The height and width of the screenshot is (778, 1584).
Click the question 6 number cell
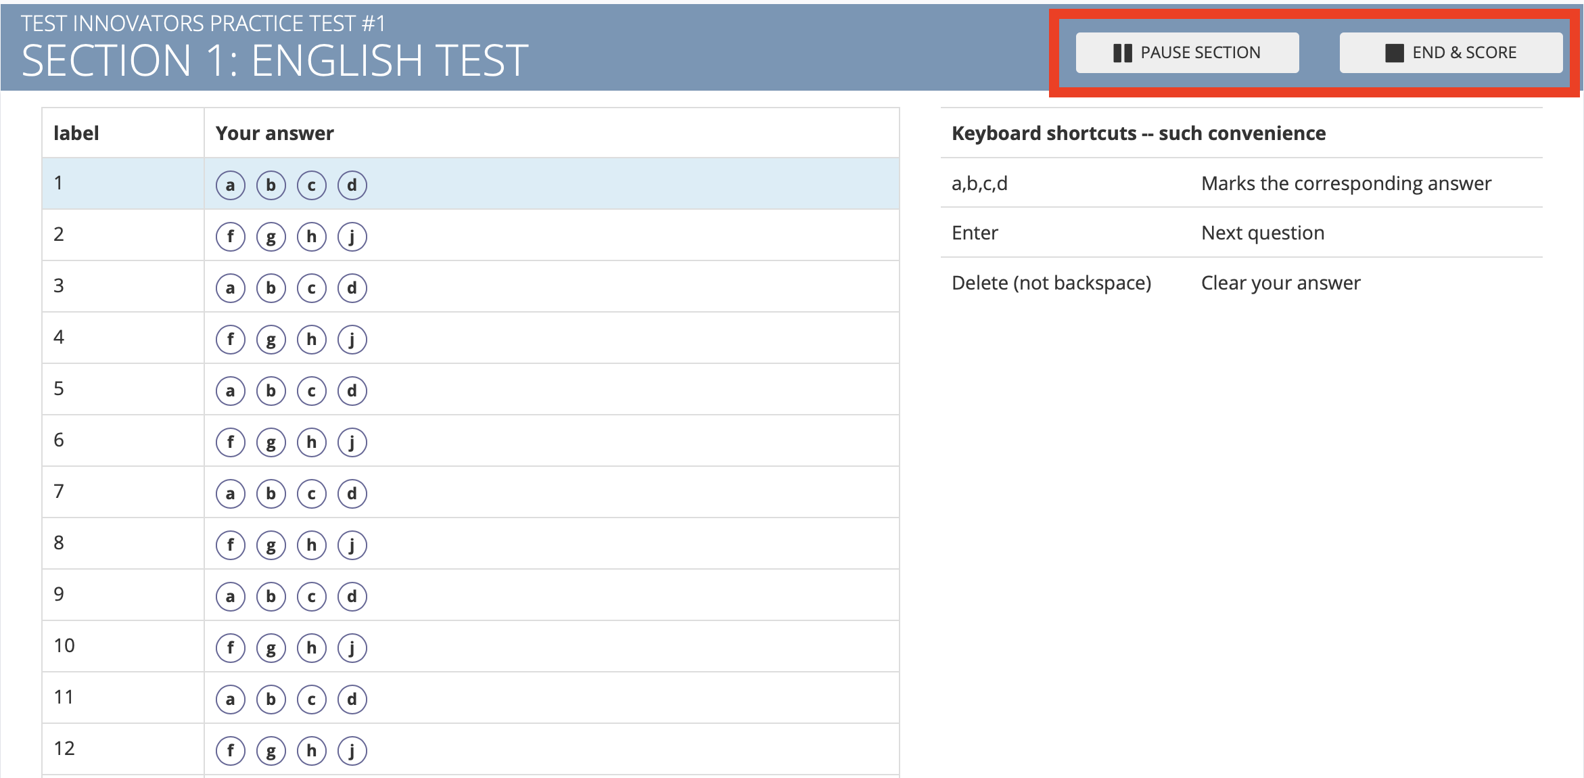point(59,440)
